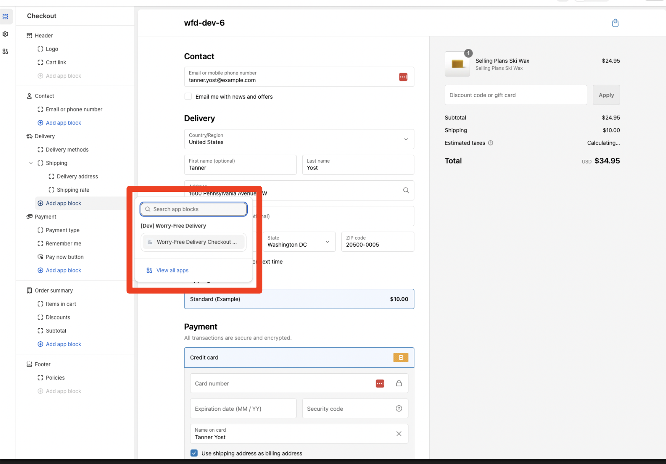Screen dimensions: 666x464
Task: Open the State dropdown
Action: [x=298, y=242]
